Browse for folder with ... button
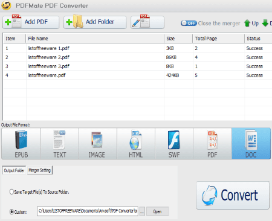 (x=142, y=211)
